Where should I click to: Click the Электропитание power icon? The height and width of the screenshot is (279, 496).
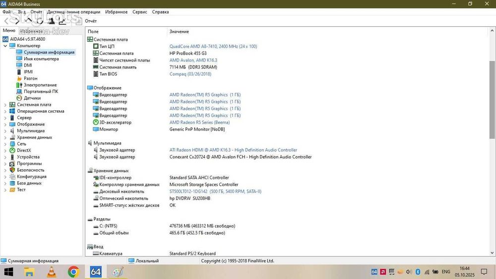(19, 85)
